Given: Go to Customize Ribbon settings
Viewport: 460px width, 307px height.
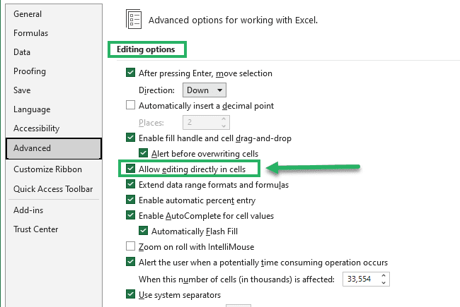Looking at the screenshot, I should (x=47, y=169).
